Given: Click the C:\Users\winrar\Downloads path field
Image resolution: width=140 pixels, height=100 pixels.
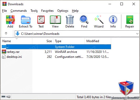Looking at the screenshot, I should (77, 34).
